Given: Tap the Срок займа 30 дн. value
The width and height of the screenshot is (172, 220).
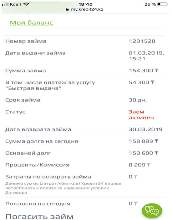Looking at the screenshot, I should [x=138, y=100].
